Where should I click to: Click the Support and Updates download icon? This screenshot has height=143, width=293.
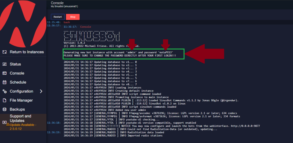(x=4, y=122)
